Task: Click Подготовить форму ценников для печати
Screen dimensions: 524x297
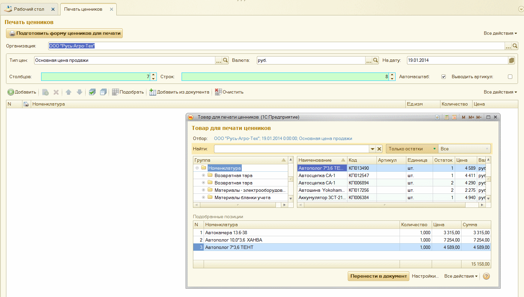Action: click(64, 33)
